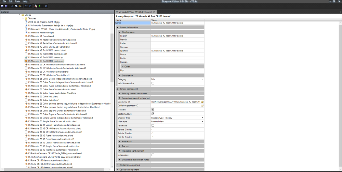The image size is (342, 172).
Task: Open the File menu
Action: tap(4, 1)
